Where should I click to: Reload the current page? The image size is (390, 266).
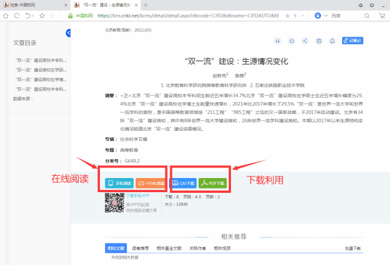pos(17,15)
